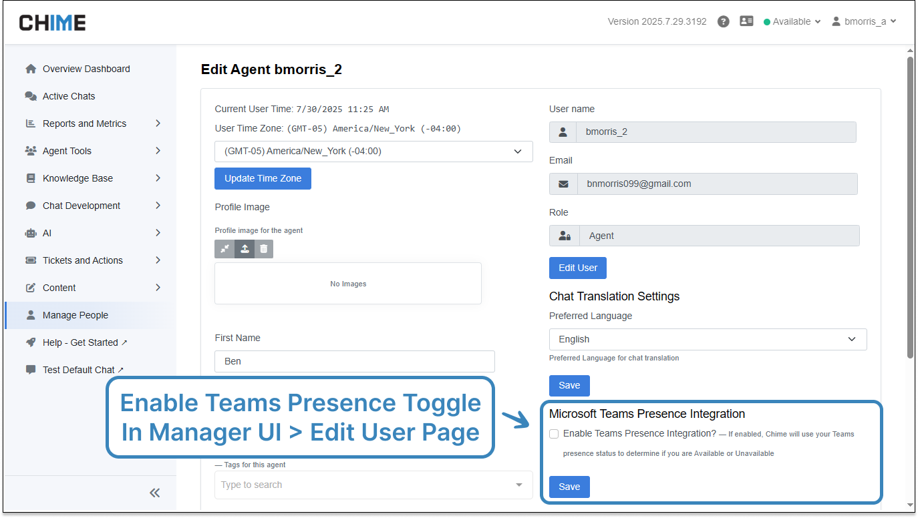The width and height of the screenshot is (918, 518).
Task: Click the Knowledge Base book icon
Action: (x=31, y=178)
